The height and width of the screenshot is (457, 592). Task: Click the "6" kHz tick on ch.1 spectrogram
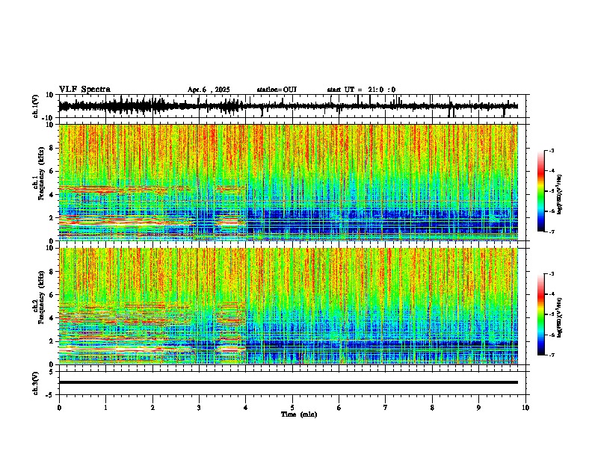52,172
